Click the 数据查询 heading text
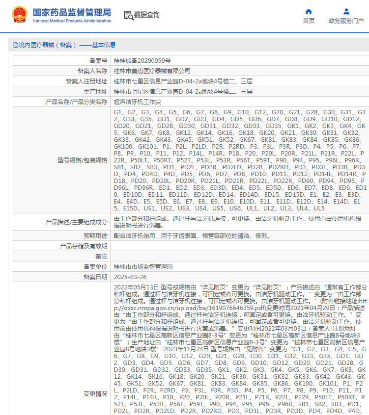Screen dimensions: 369x415 click(x=146, y=15)
